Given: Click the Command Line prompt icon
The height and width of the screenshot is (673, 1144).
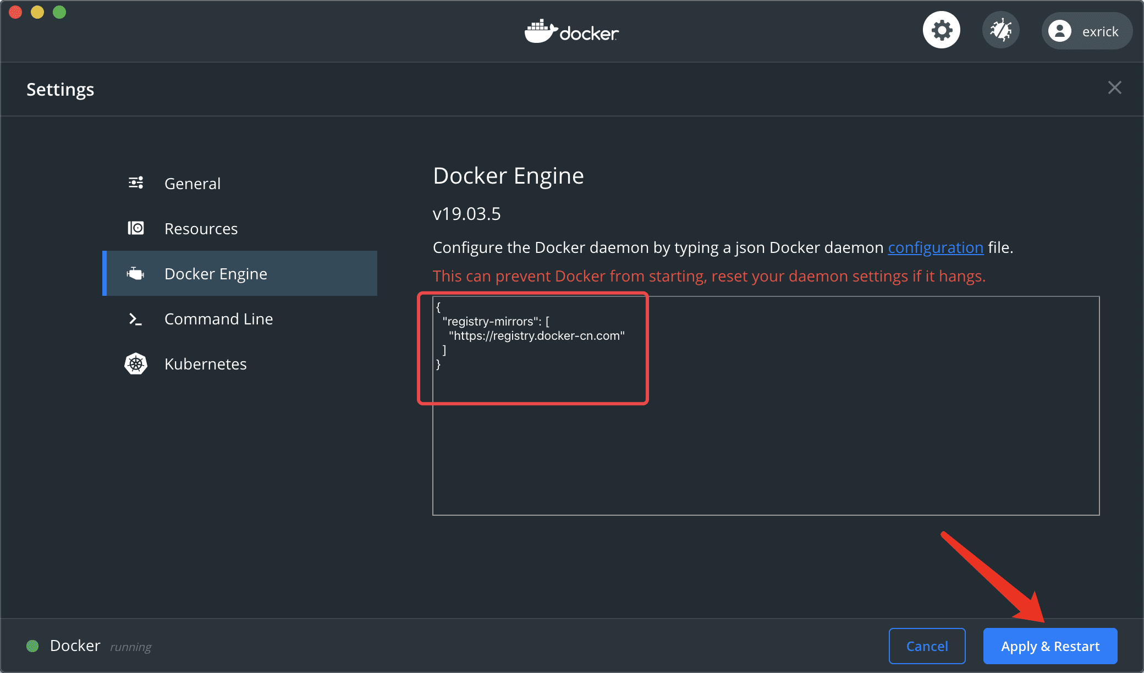Looking at the screenshot, I should pyautogui.click(x=135, y=319).
